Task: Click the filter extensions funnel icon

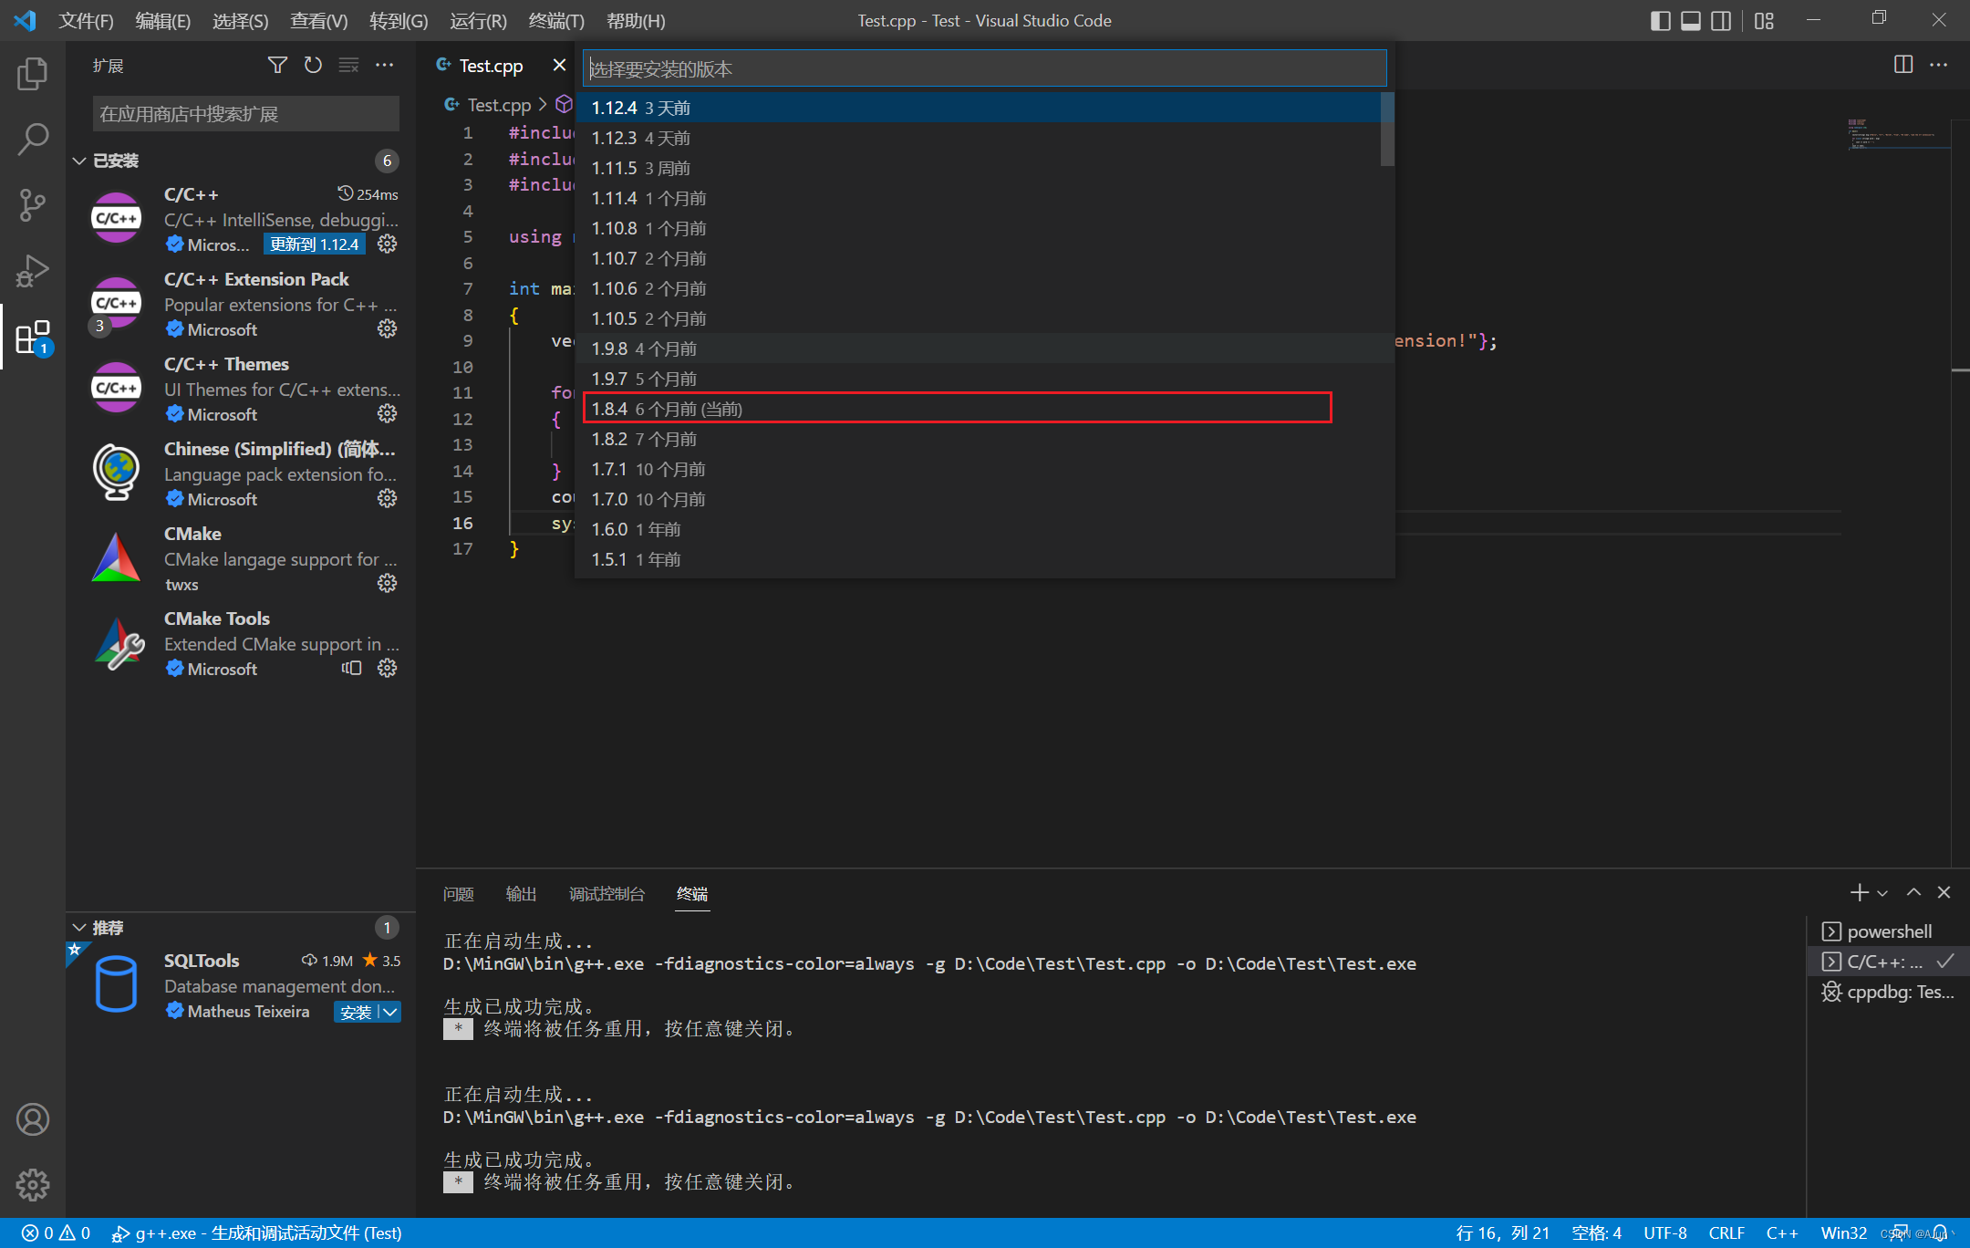Action: tap(277, 65)
